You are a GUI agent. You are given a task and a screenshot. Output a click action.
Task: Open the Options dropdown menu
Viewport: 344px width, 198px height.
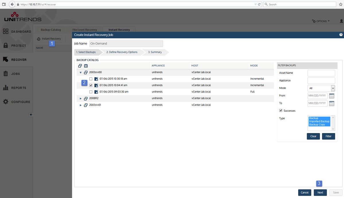[321, 21]
